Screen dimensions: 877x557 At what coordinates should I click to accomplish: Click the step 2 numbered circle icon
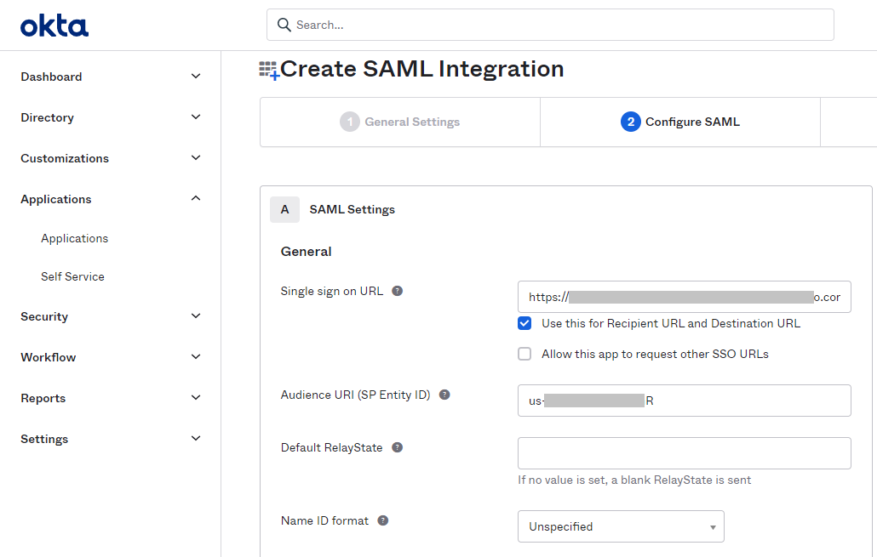click(x=630, y=122)
